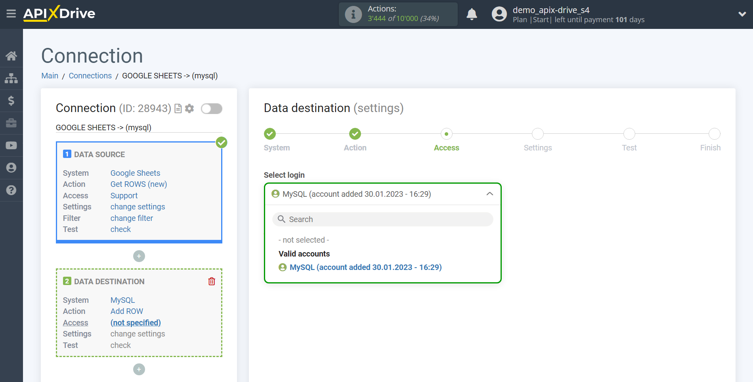The height and width of the screenshot is (382, 753).
Task: Click the demo_apix-drive_s4 username
Action: click(551, 10)
